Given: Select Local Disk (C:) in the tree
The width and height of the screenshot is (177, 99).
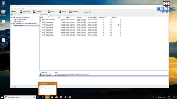Looking at the screenshot, I should pyautogui.click(x=20, y=21).
